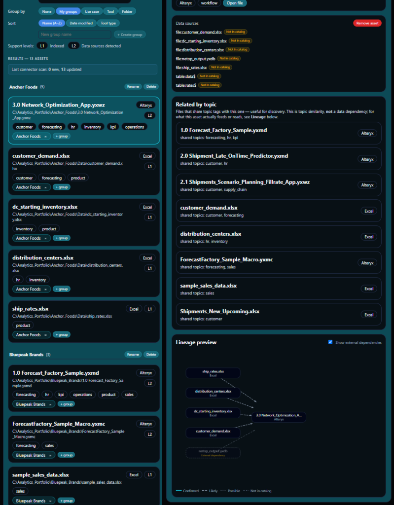Remove Anchor Foods tag from distribution_centers.xlsx card
The height and width of the screenshot is (505, 394).
click(45, 289)
